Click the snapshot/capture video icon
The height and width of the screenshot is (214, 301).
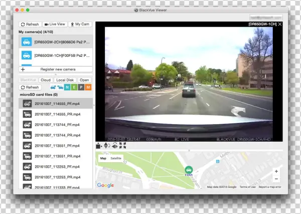99,146
